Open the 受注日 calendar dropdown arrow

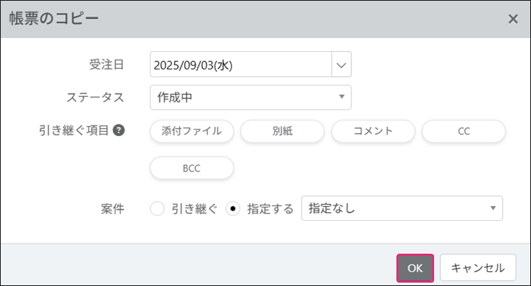click(x=341, y=65)
